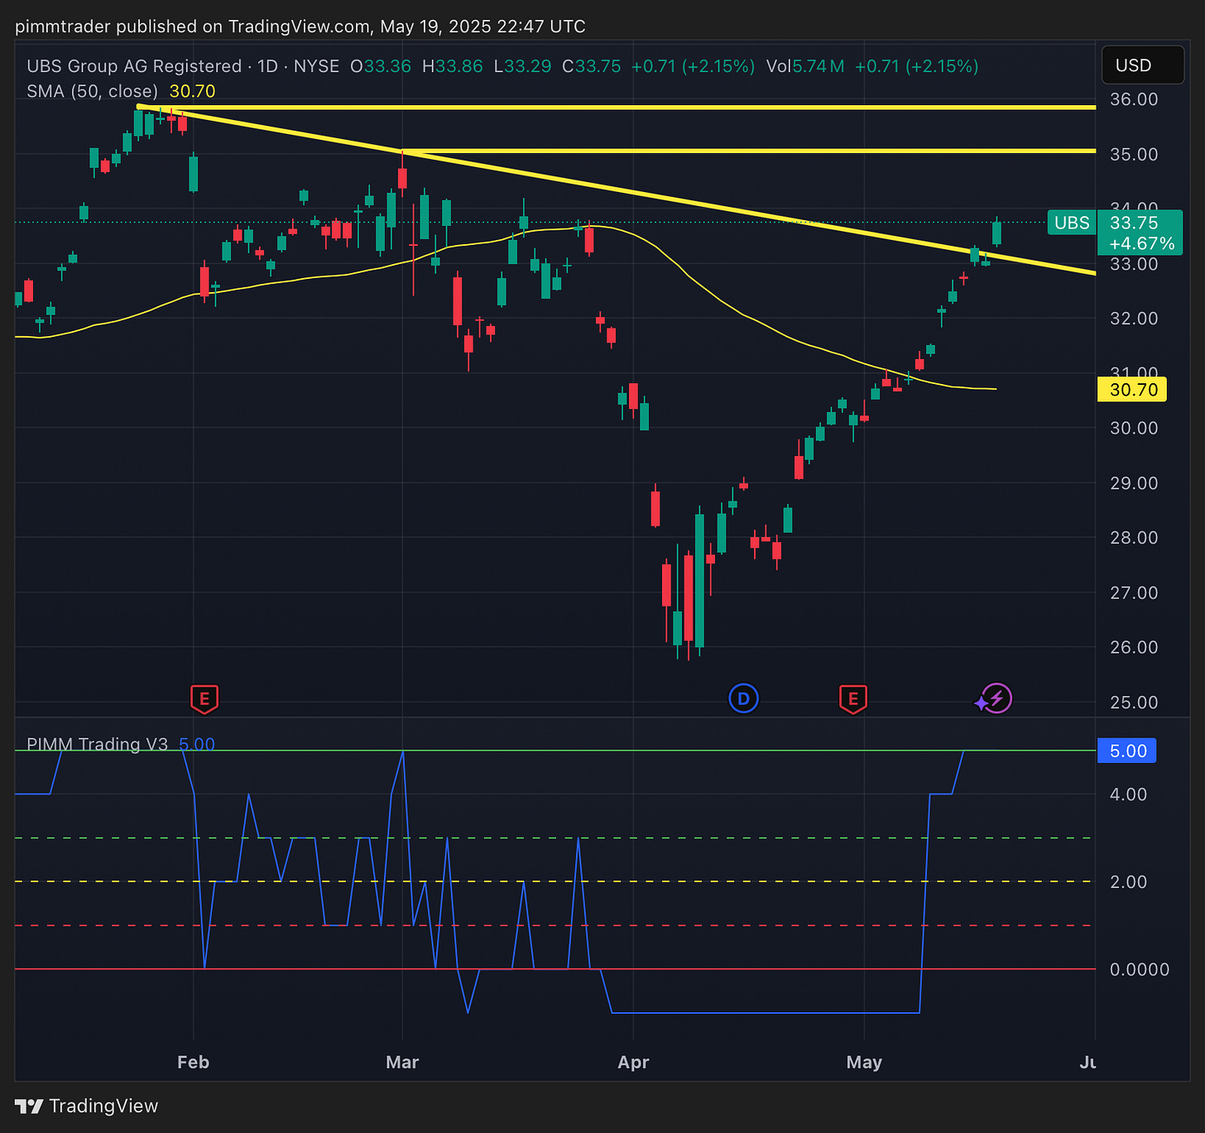Click the 35.00 price axis label
1205x1133 pixels.
point(1133,155)
